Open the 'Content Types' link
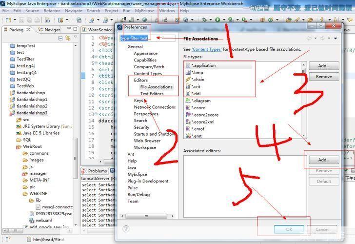 point(206,49)
